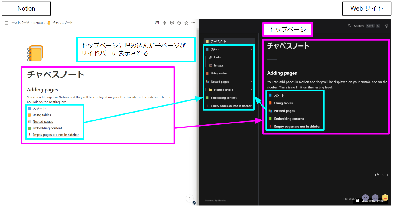The width and height of the screenshot is (393, 207).
Task: Open the comments icon in Notion's top bar
Action: [172, 23]
